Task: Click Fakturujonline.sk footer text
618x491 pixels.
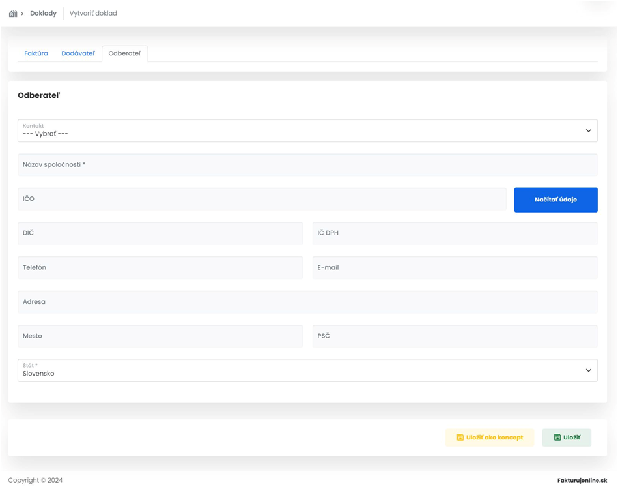Action: coord(582,481)
